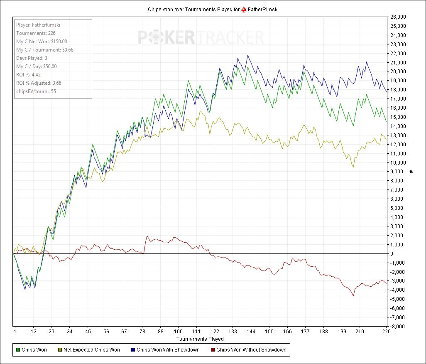Click My C Net Won: $150.00 stat
This screenshot has height=364, width=426.
click(42, 42)
